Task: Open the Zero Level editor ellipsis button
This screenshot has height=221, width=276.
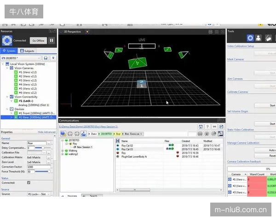Action: pos(49,162)
